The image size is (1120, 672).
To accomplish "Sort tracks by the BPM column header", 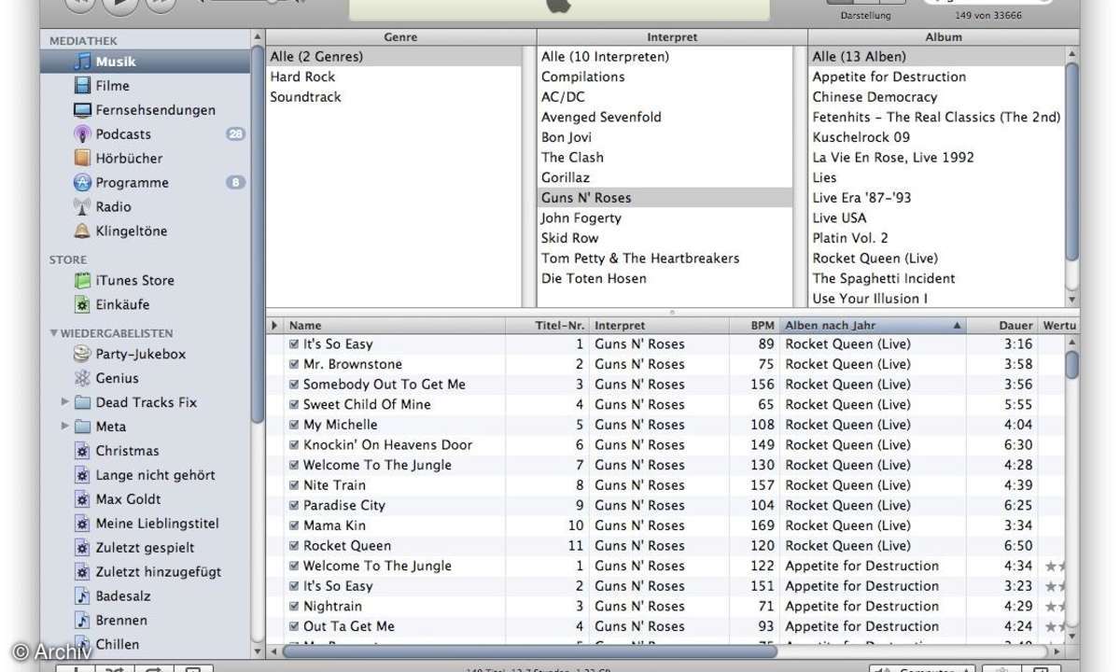I will click(754, 326).
